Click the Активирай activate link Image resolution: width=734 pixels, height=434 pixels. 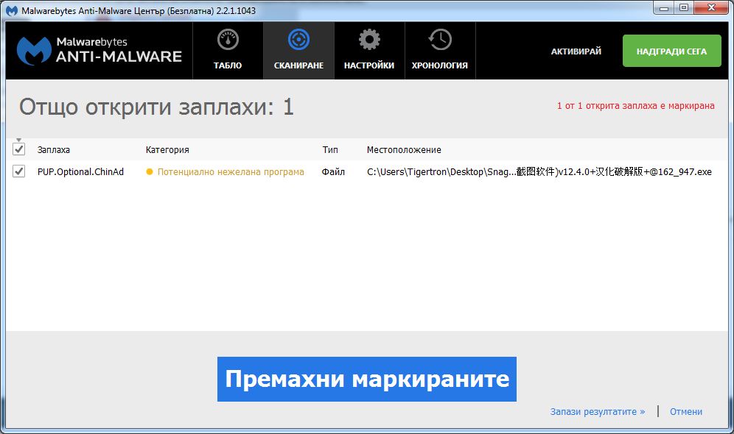pyautogui.click(x=576, y=51)
